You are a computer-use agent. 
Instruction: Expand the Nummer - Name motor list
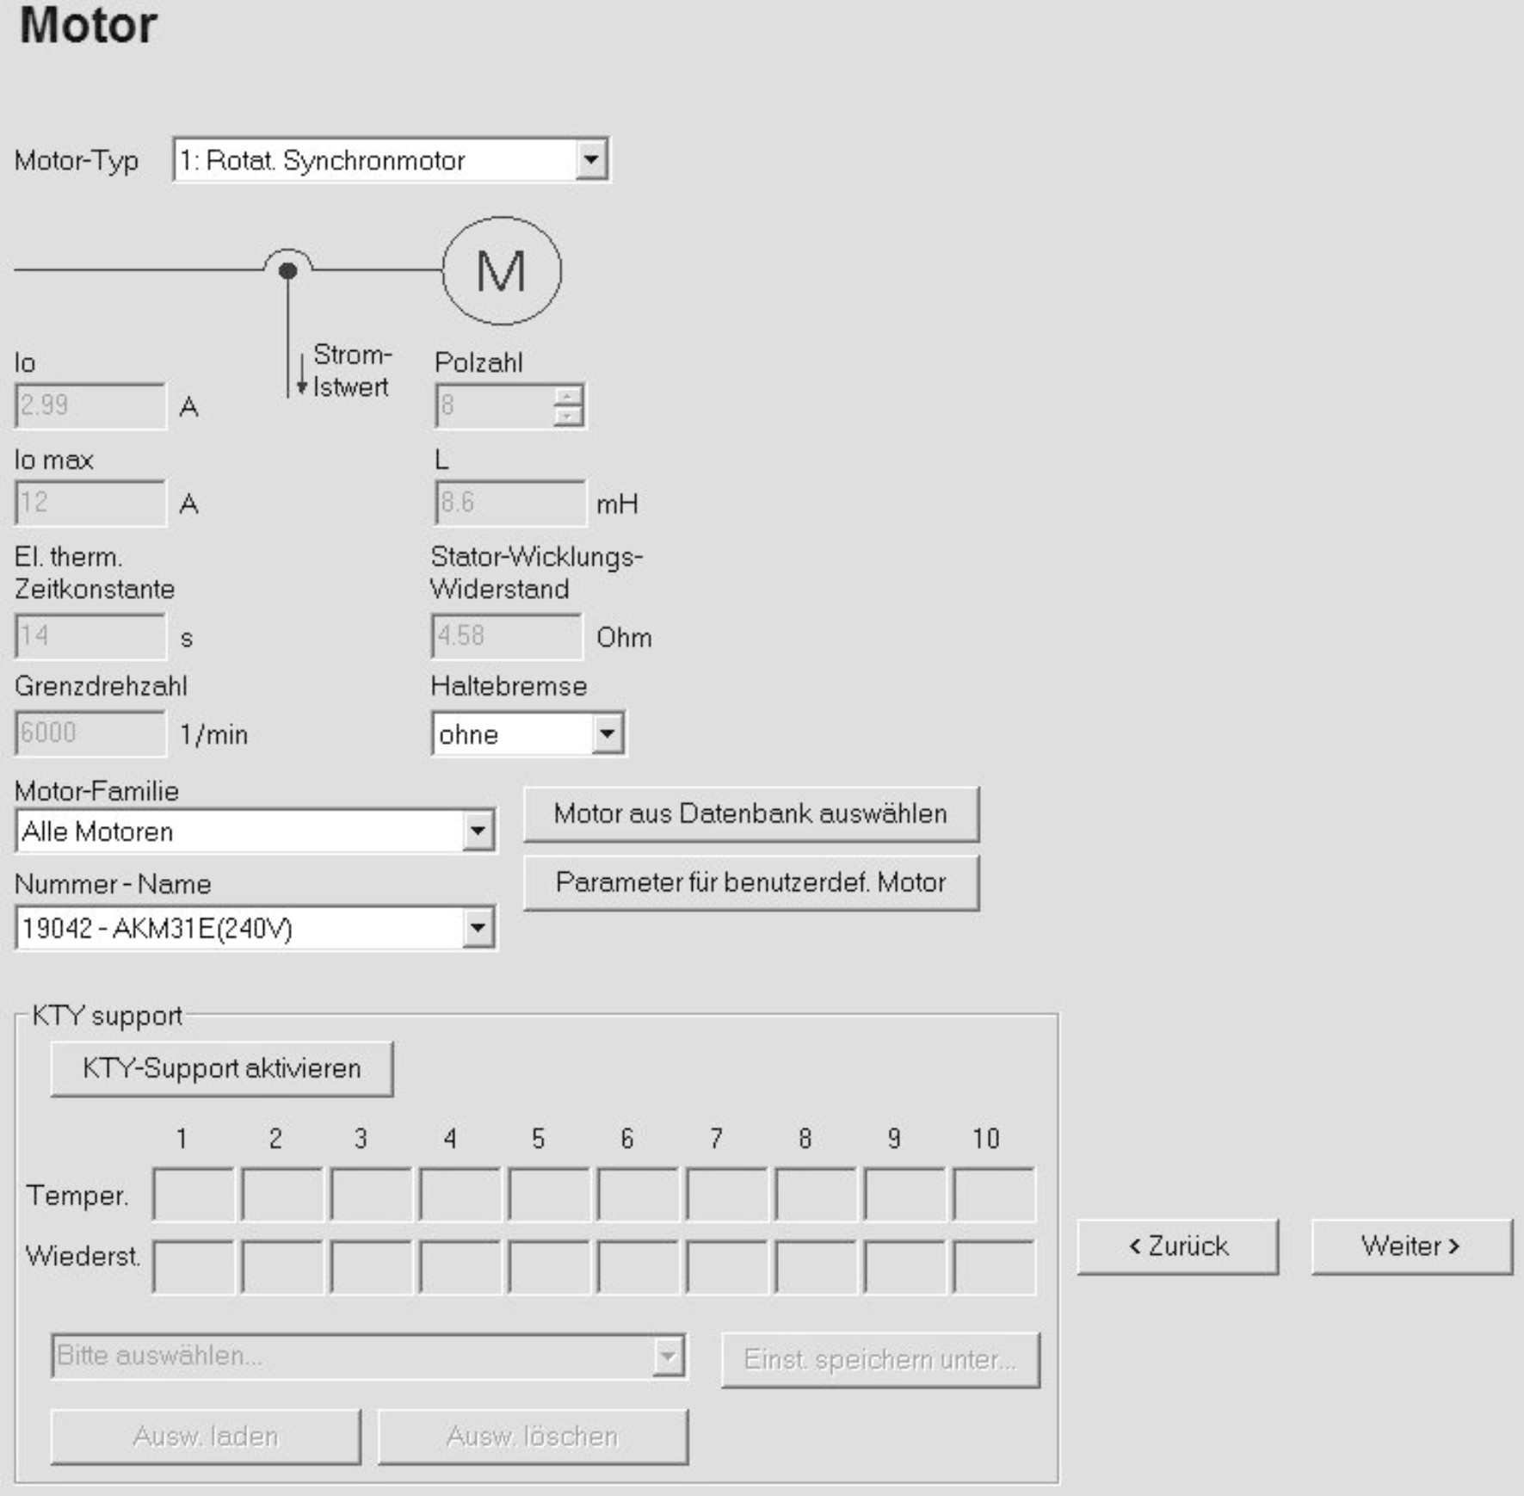[478, 928]
